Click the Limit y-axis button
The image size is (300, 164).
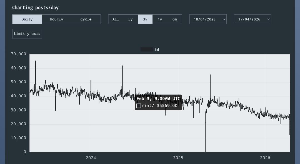[x=27, y=34]
